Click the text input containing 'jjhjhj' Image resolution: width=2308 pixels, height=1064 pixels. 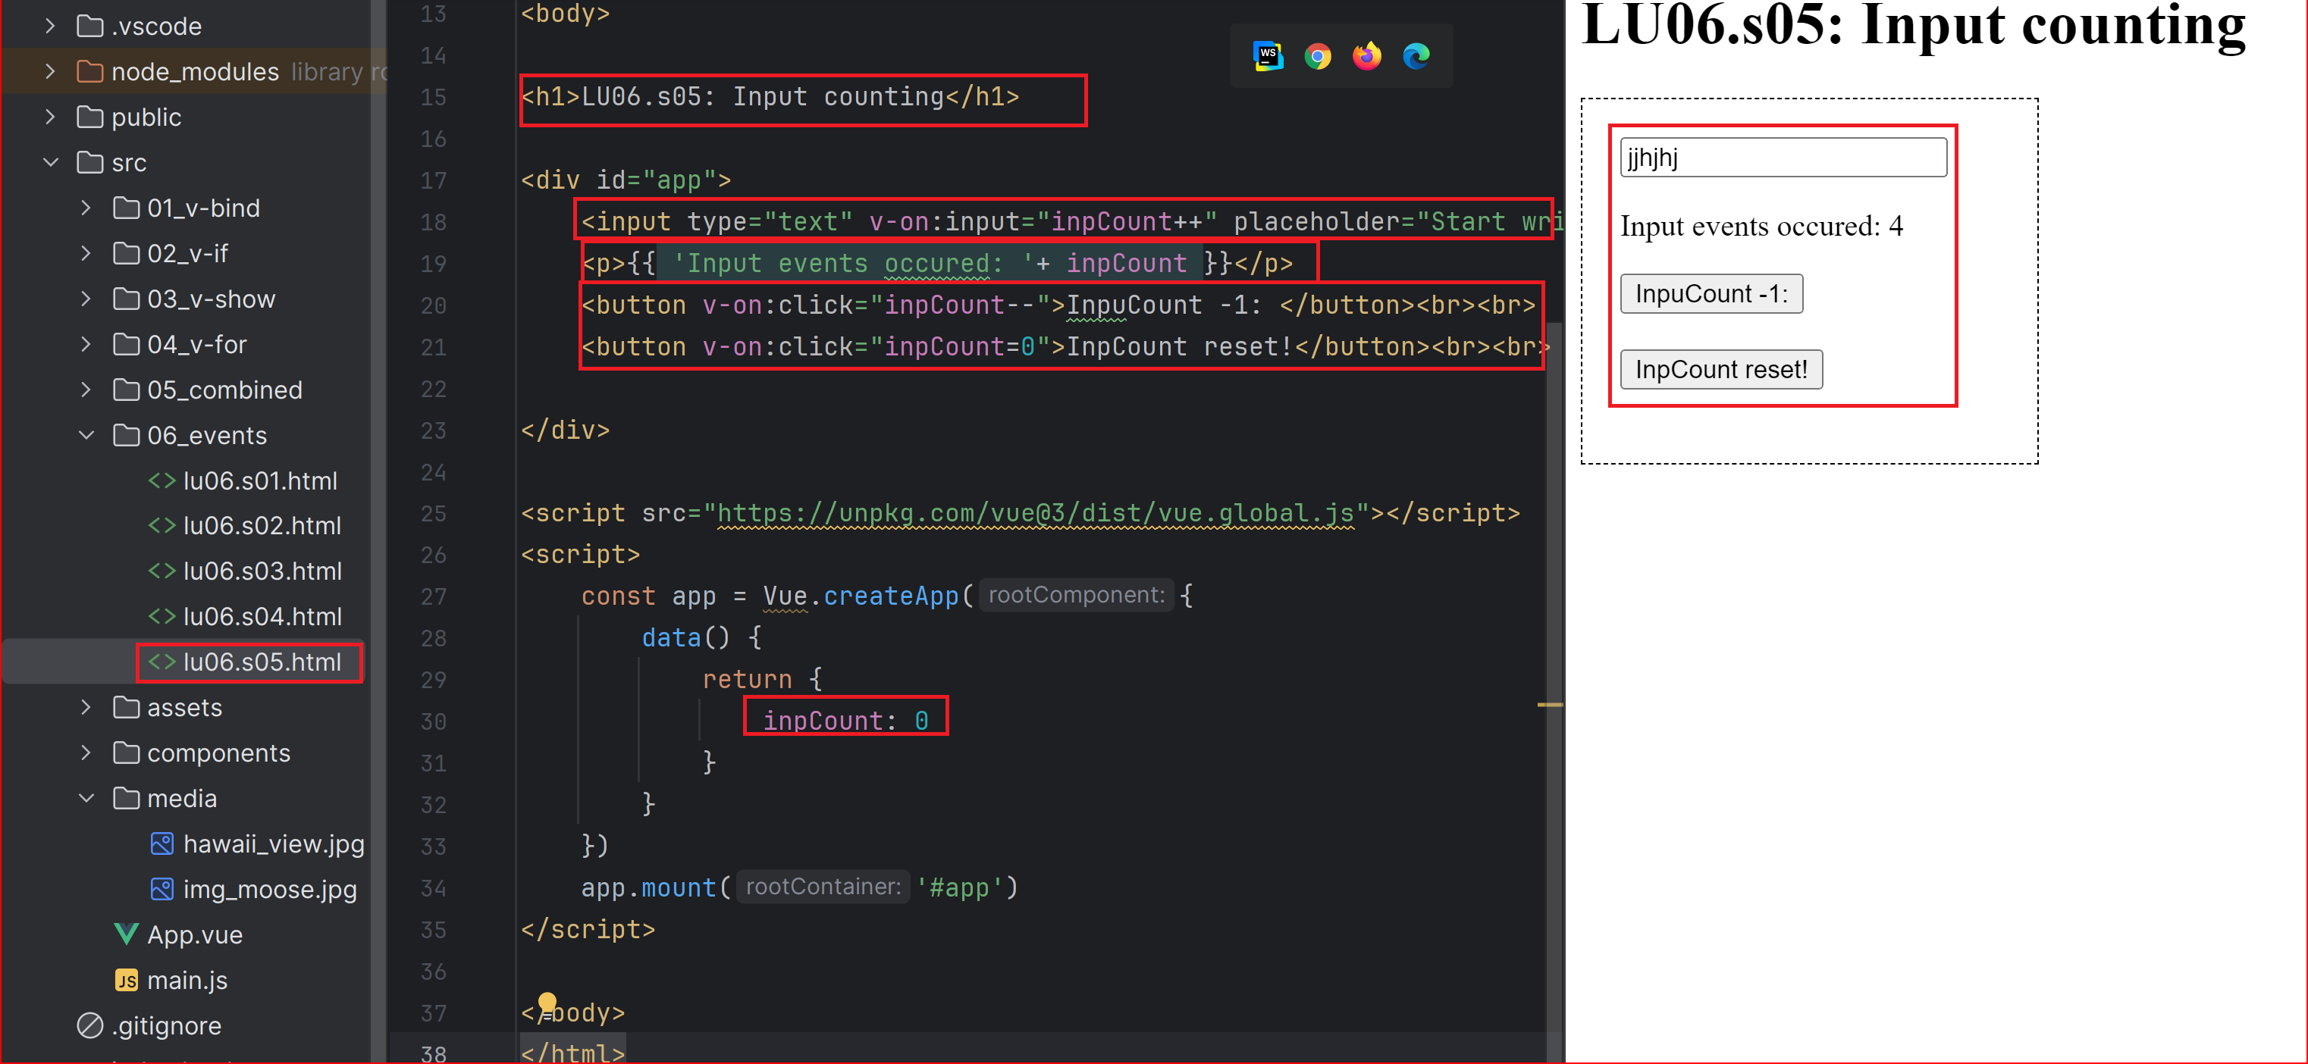pyautogui.click(x=1783, y=158)
